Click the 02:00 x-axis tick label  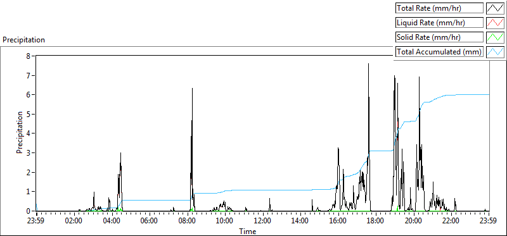(x=74, y=221)
